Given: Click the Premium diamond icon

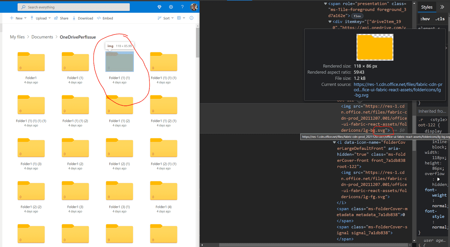Looking at the screenshot, I should click(159, 7).
